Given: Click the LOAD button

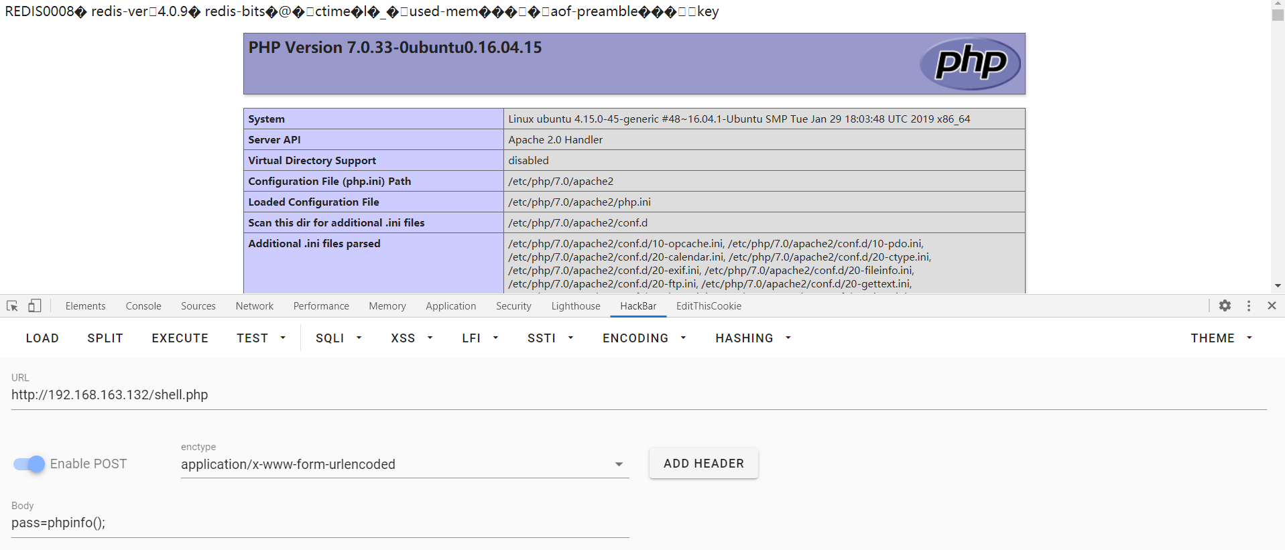Looking at the screenshot, I should tap(42, 338).
